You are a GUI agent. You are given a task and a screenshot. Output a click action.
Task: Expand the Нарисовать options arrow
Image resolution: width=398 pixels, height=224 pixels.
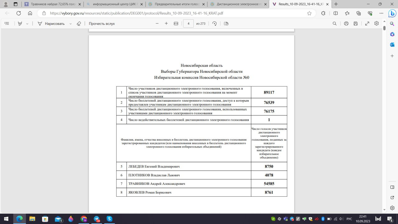(x=71, y=24)
